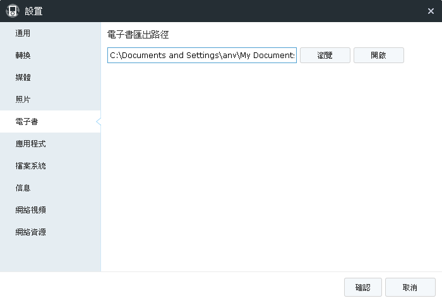Click the arrow pointer beside 電子書 tab
The width and height of the screenshot is (442, 303).
(x=98, y=122)
